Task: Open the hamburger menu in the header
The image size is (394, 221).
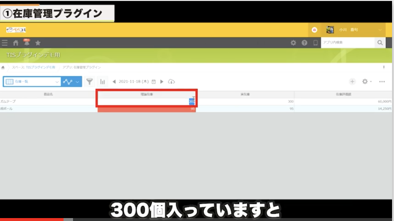Action: click(5, 43)
